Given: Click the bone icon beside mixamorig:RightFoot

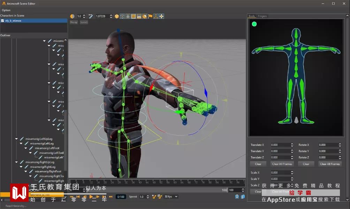Looking at the screenshot, I should click(31, 171).
